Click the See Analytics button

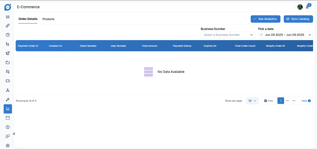(265, 19)
